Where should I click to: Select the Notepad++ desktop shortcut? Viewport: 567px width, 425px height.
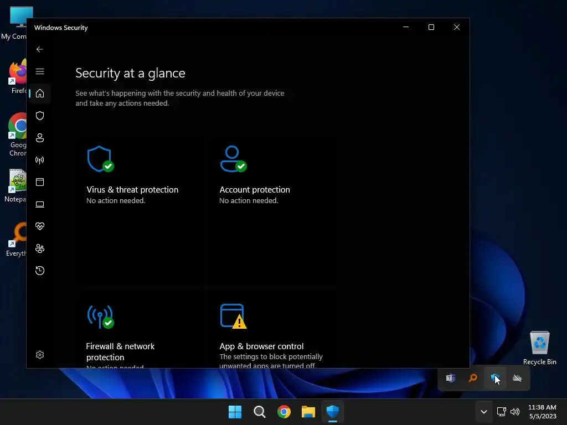click(x=17, y=186)
